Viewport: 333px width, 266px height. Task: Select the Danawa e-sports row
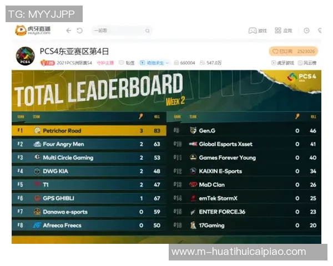pos(89,212)
